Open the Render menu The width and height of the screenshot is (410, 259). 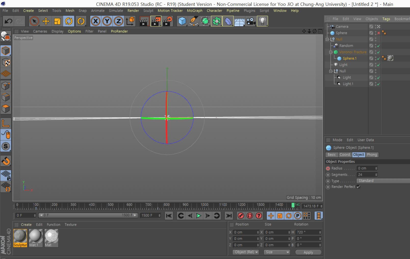coord(133,10)
